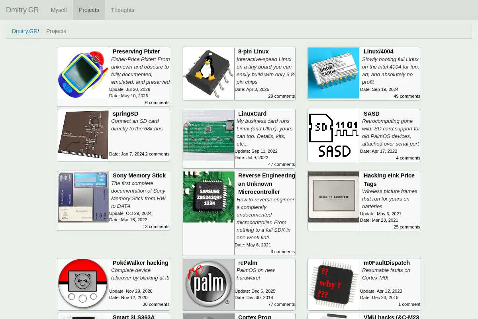Open the Samsung ZBS242QRF chip thumbnail
Image resolution: width=478 pixels, height=319 pixels.
pos(208,197)
